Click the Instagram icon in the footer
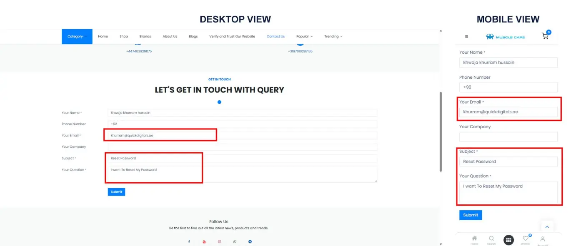This screenshot has width=571, height=246. point(220,241)
